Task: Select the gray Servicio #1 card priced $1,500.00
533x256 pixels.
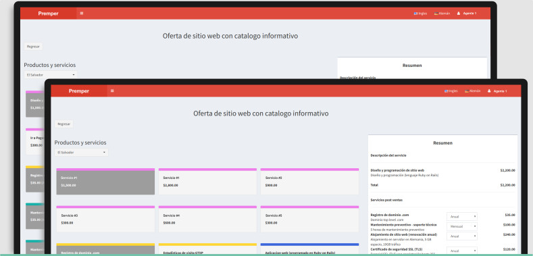Action: tap(105, 182)
